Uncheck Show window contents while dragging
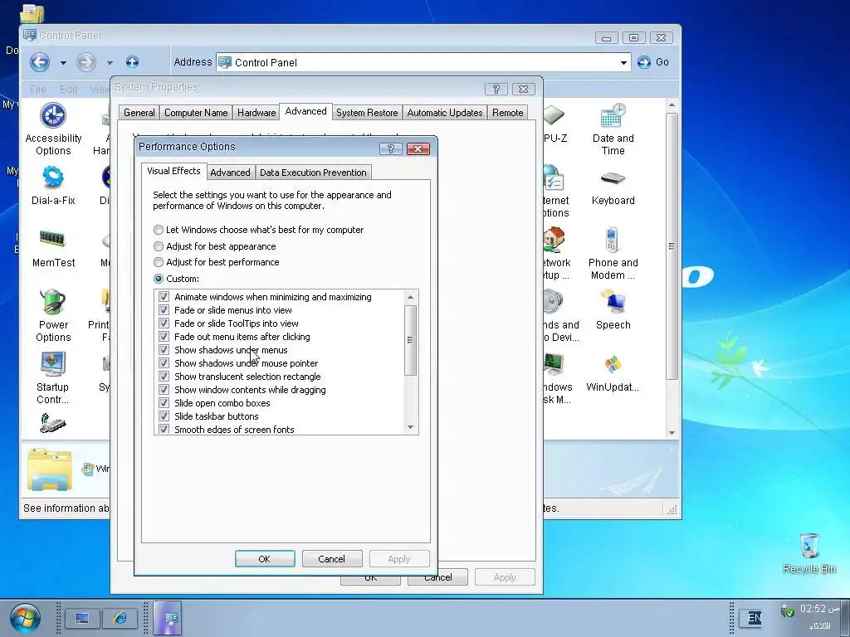Image resolution: width=850 pixels, height=637 pixels. (164, 390)
